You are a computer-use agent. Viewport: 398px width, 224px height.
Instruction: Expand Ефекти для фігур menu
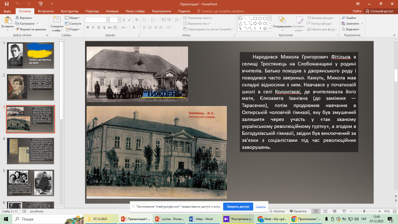pos(321,29)
